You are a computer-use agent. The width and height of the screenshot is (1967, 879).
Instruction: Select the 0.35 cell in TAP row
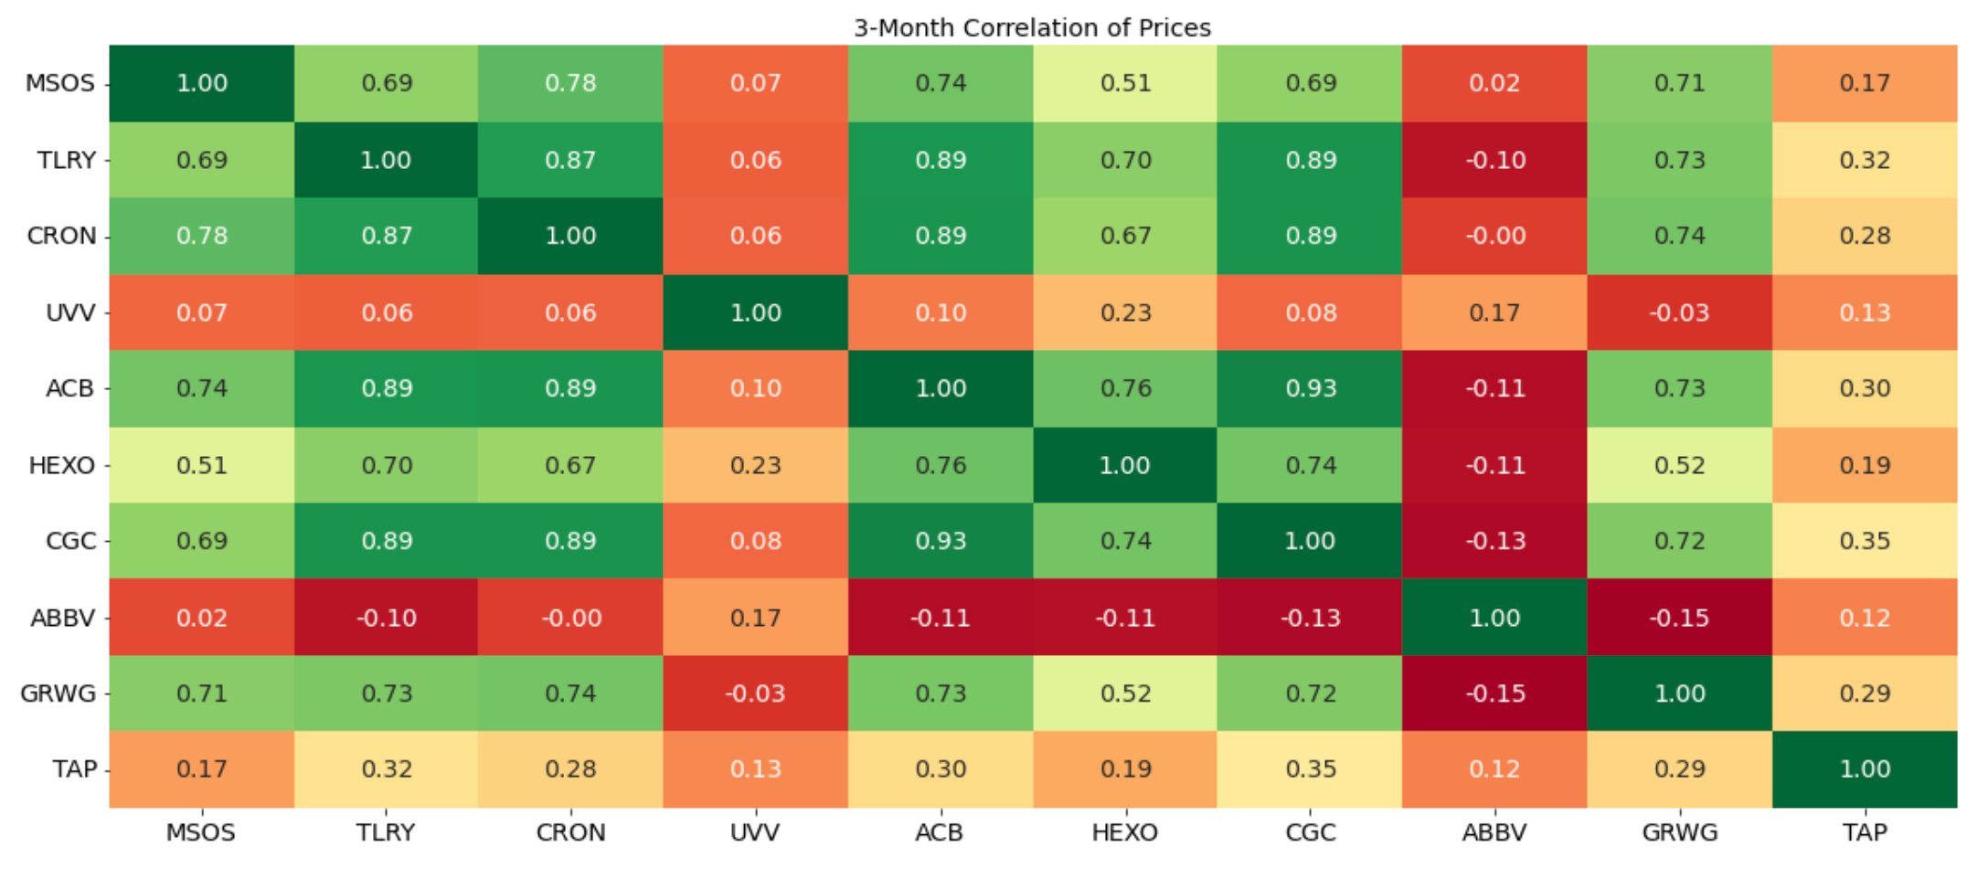point(1310,769)
